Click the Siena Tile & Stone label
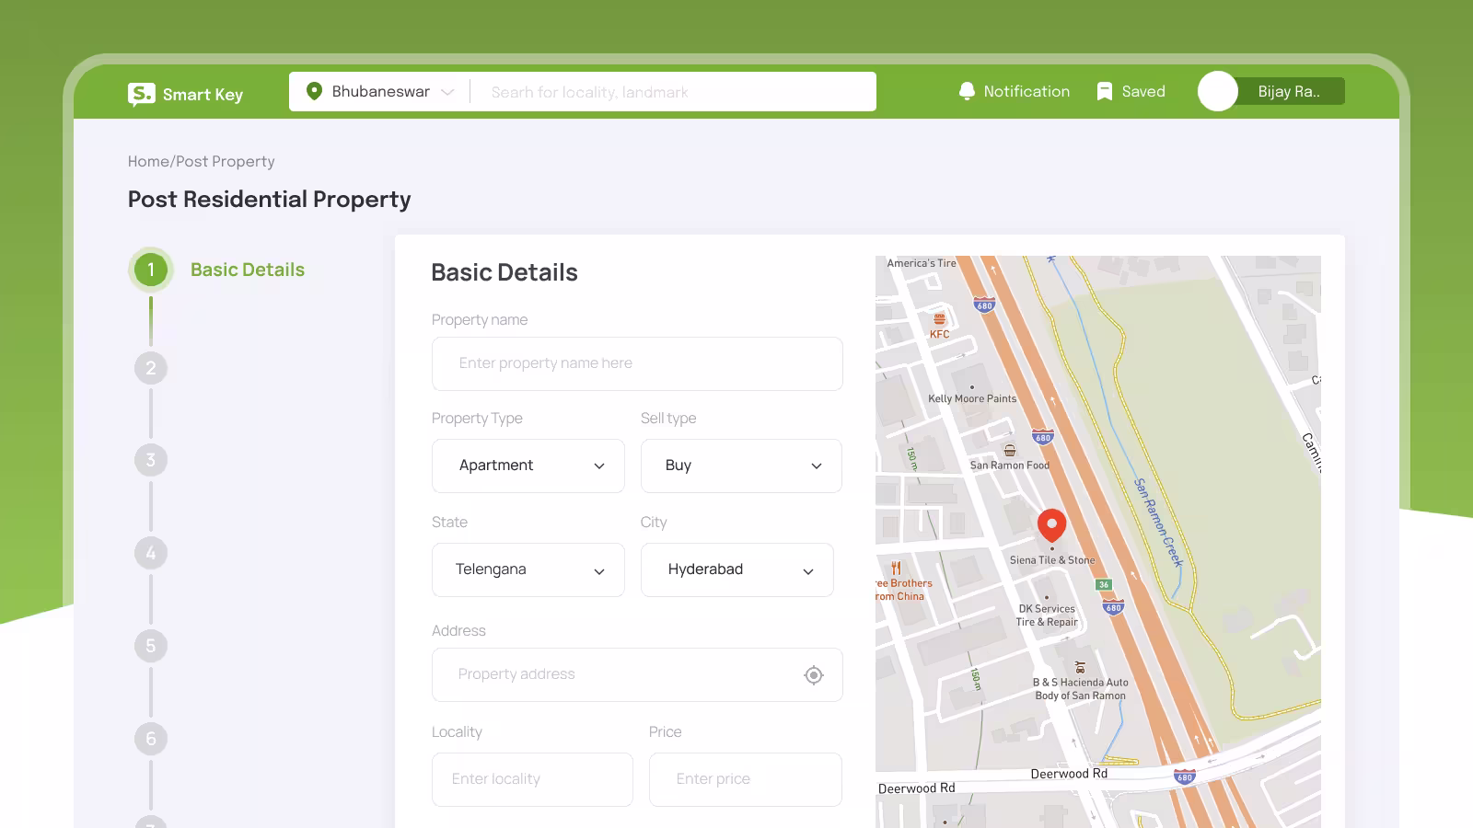Image resolution: width=1473 pixels, height=828 pixels. 1052,559
